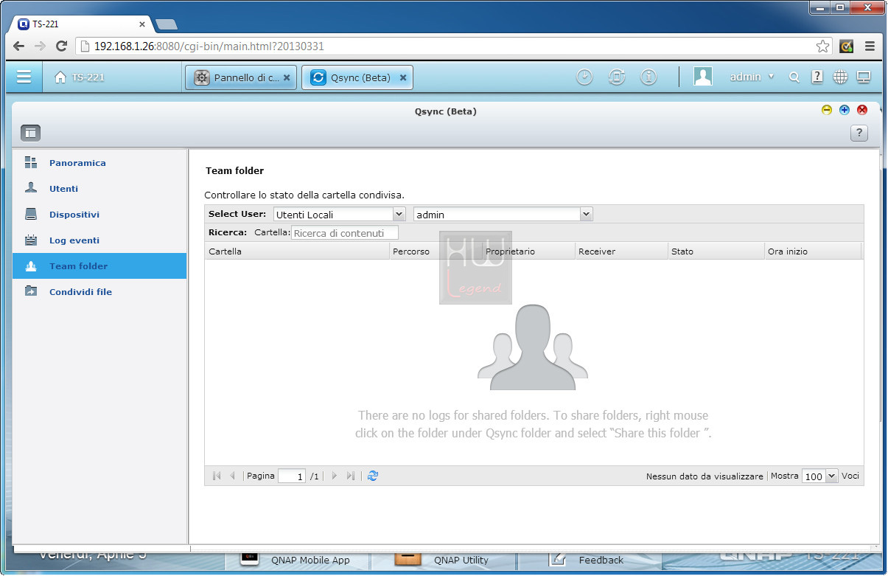This screenshot has width=888, height=576.
Task: Show event notifications info icon
Action: (x=648, y=77)
